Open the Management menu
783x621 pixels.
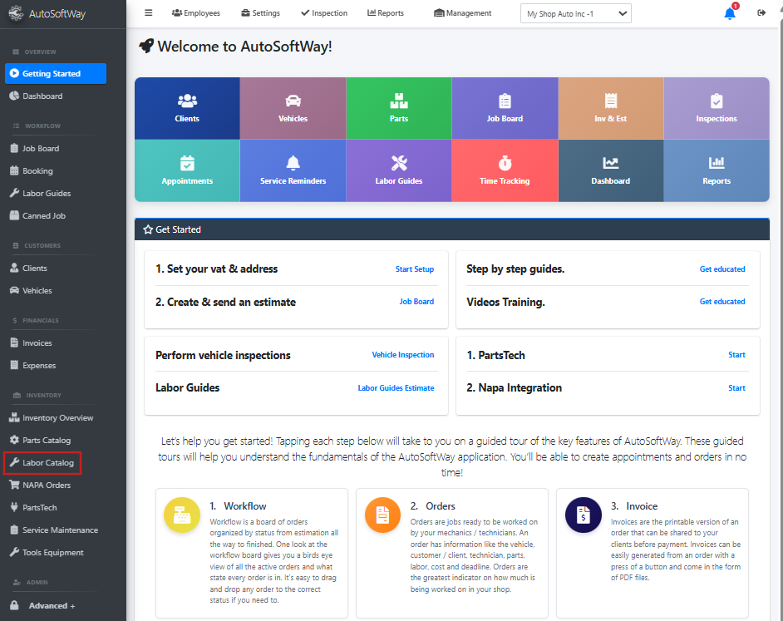tap(463, 13)
